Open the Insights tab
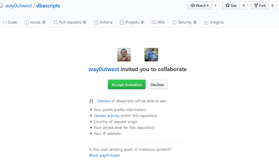This screenshot has height=166, width=279. pyautogui.click(x=214, y=22)
